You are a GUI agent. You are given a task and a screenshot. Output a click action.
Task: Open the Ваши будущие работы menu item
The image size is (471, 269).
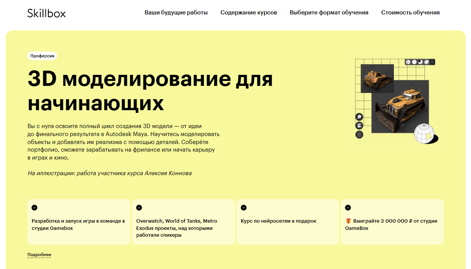(176, 13)
